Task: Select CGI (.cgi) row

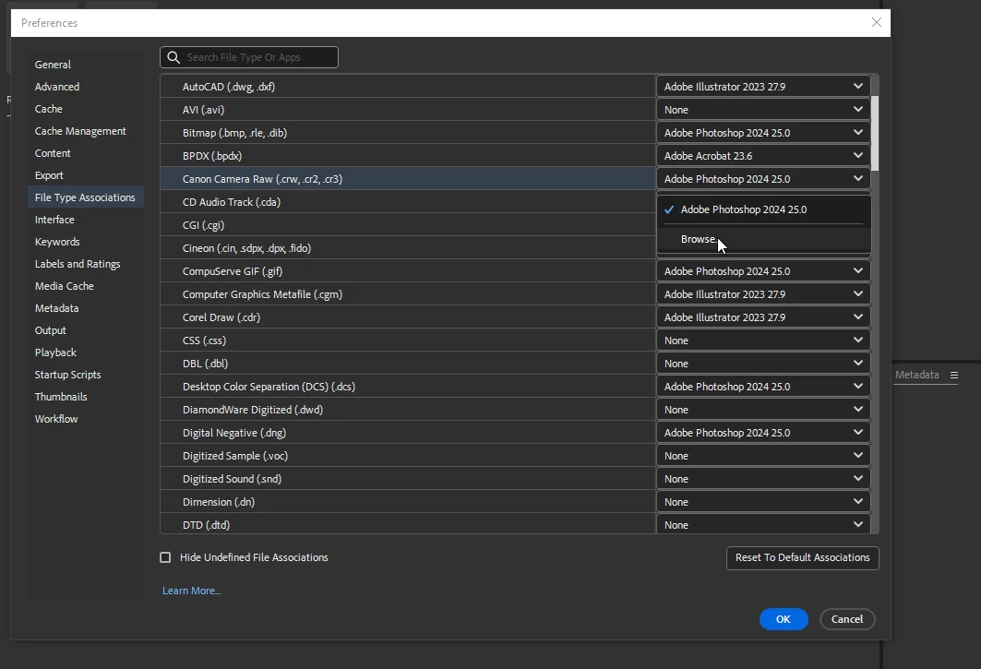Action: tap(407, 225)
